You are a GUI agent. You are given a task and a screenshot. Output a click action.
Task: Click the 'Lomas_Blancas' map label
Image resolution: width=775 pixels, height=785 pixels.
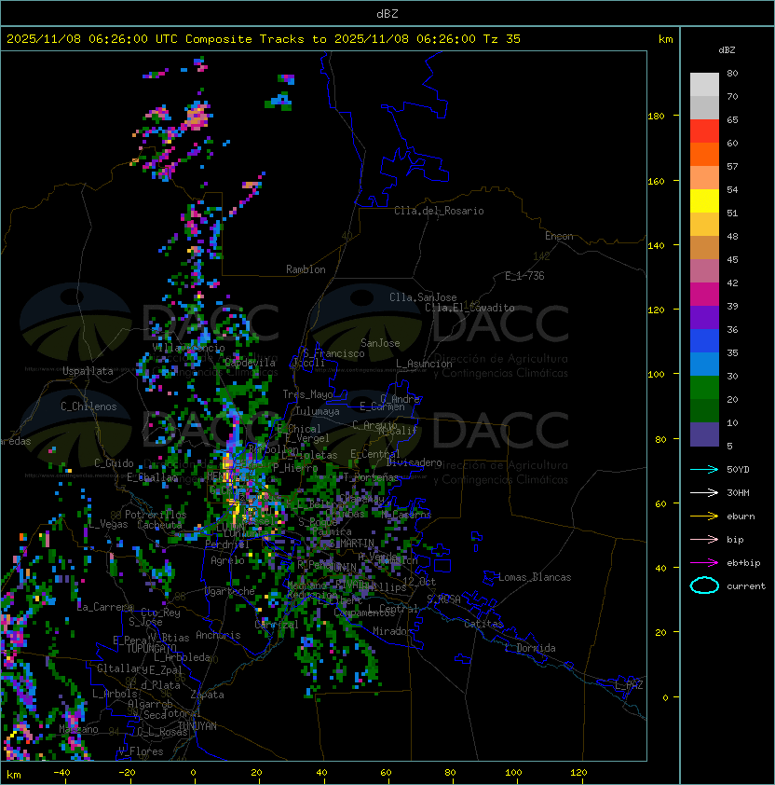535,577
